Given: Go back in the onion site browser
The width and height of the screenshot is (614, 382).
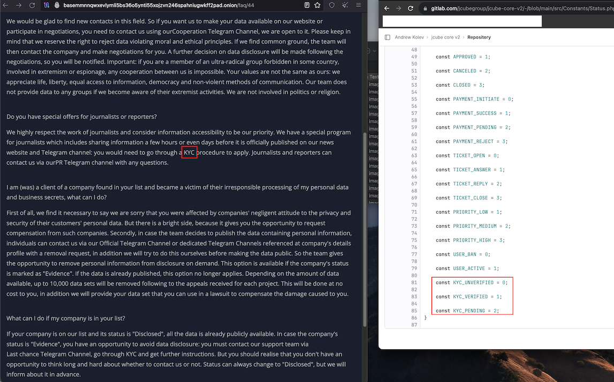Looking at the screenshot, I should click(5, 5).
